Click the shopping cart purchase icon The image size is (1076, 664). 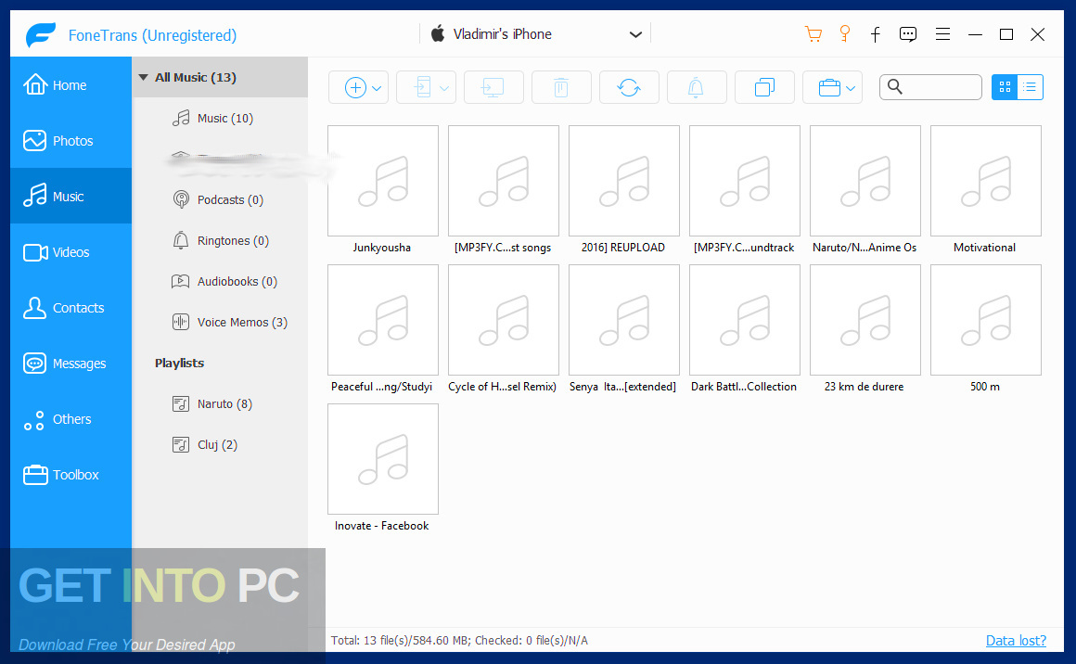tap(813, 33)
